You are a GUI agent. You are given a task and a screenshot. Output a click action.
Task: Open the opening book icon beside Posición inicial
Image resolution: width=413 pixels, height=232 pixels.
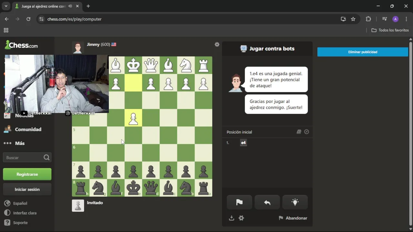pos(299,132)
